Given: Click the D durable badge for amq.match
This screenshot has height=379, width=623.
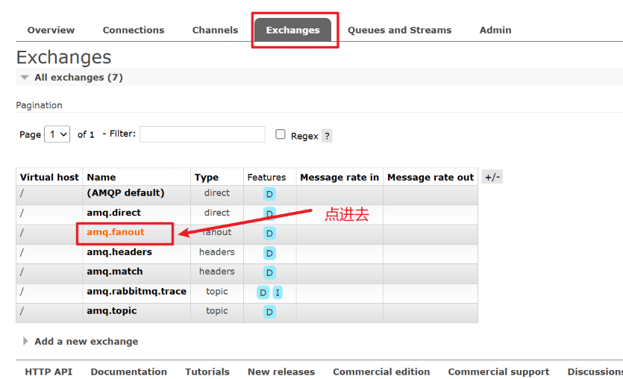Looking at the screenshot, I should coord(269,272).
